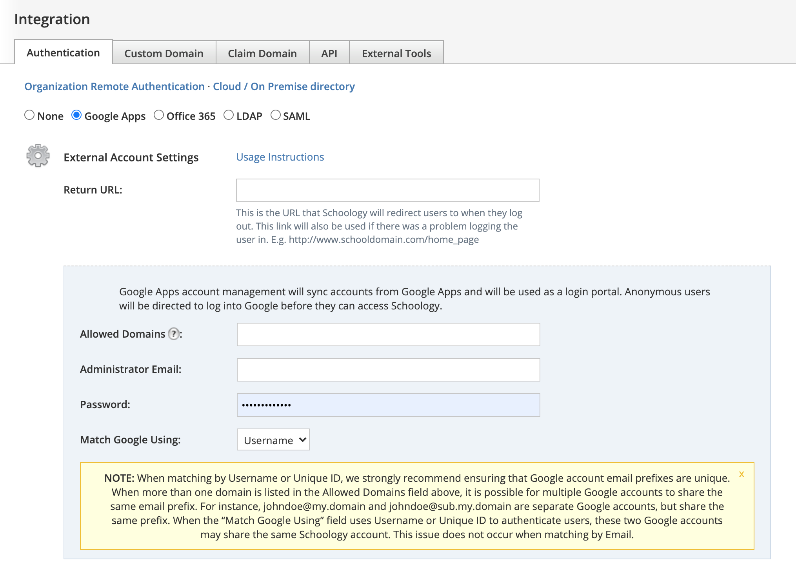Select the LDAP radio button
Image resolution: width=796 pixels, height=575 pixels.
coord(229,115)
